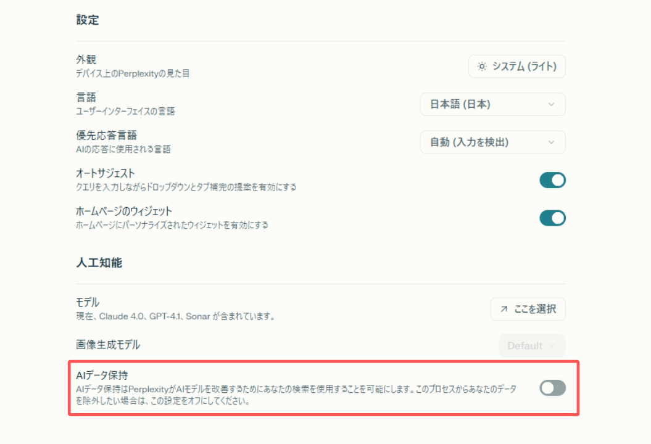Click description デバイス上のPerplexityの見た目
The height and width of the screenshot is (444, 651).
point(133,73)
